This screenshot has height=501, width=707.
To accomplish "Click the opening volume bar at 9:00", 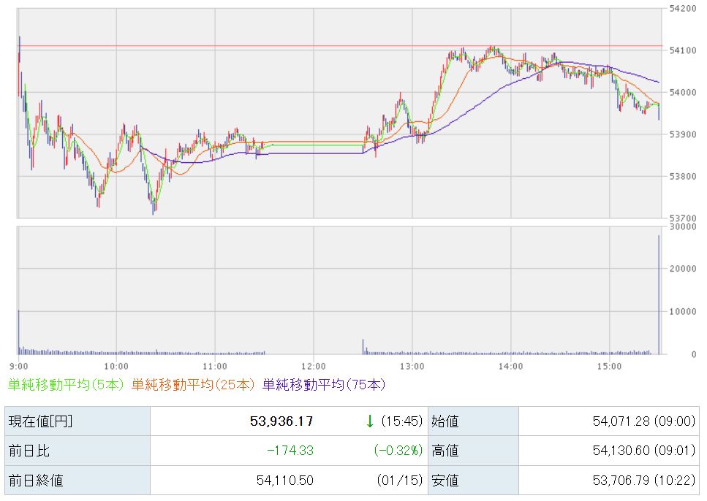I will click(18, 332).
